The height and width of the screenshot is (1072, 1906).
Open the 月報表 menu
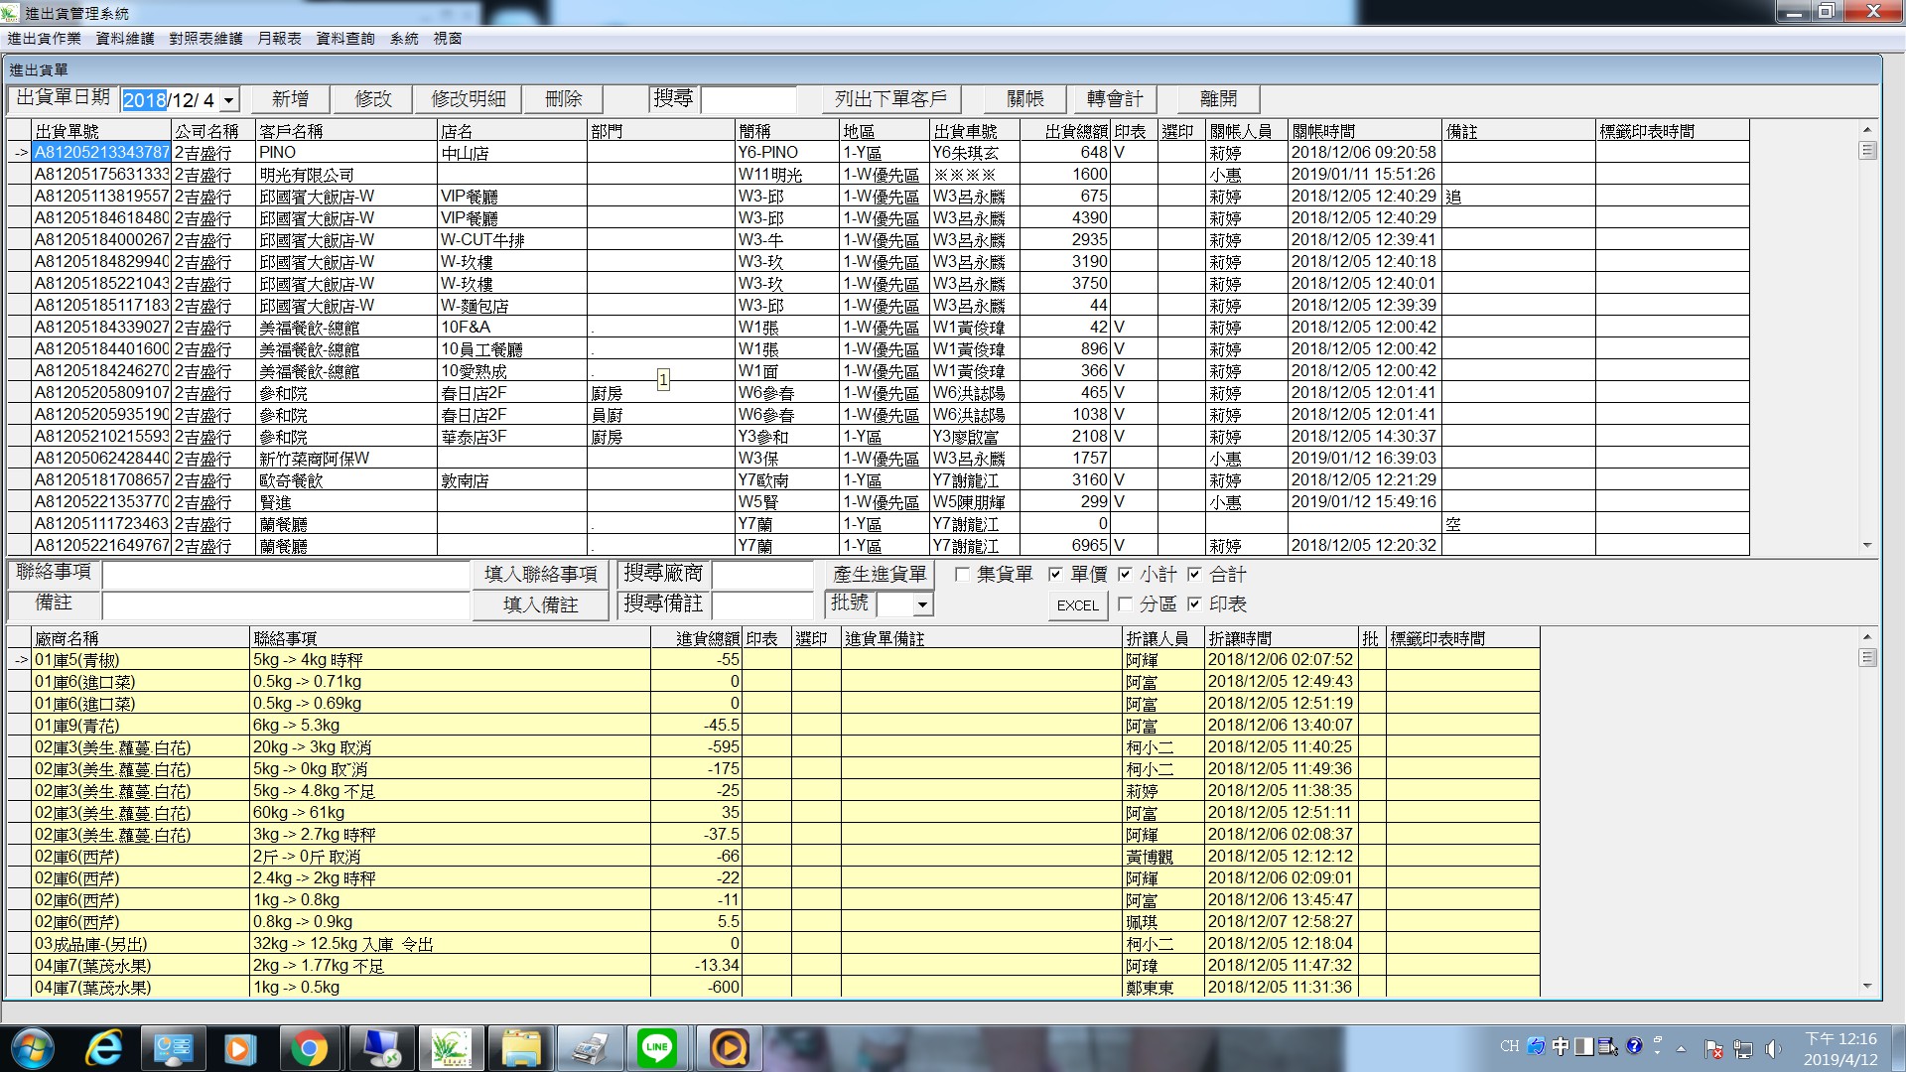[279, 39]
